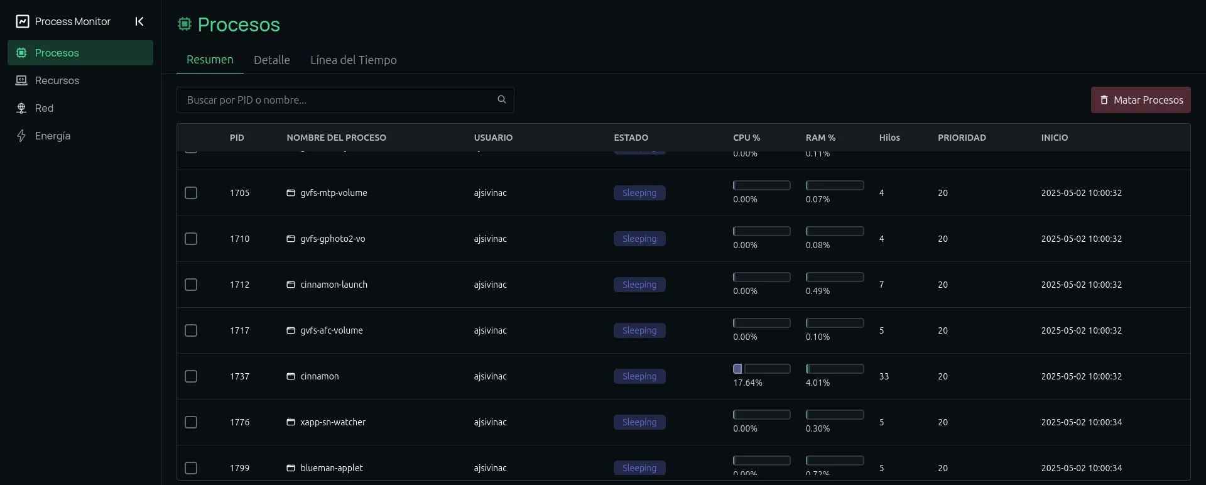Sort by the PID column header
This screenshot has width=1206, height=485.
[x=237, y=138]
